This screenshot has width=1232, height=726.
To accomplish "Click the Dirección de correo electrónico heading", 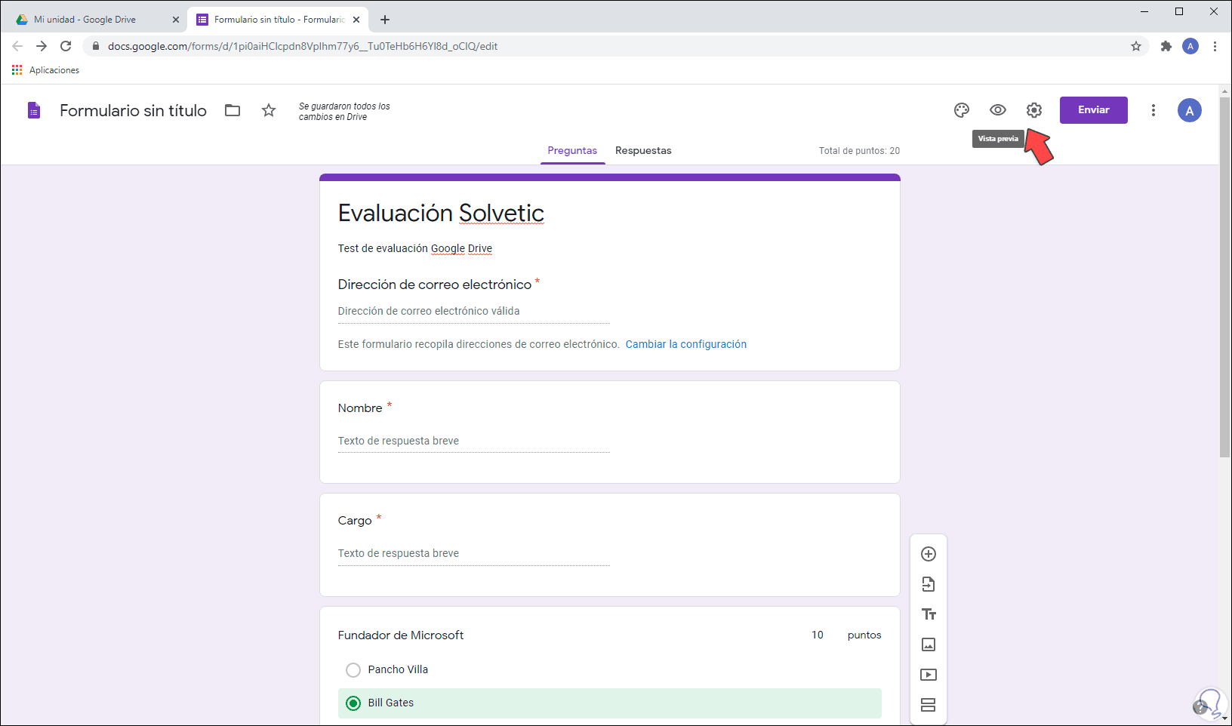I will (434, 285).
